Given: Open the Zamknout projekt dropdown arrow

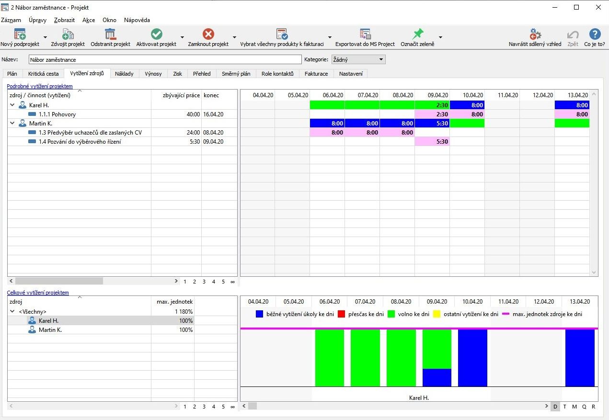Looking at the screenshot, I should point(234,37).
